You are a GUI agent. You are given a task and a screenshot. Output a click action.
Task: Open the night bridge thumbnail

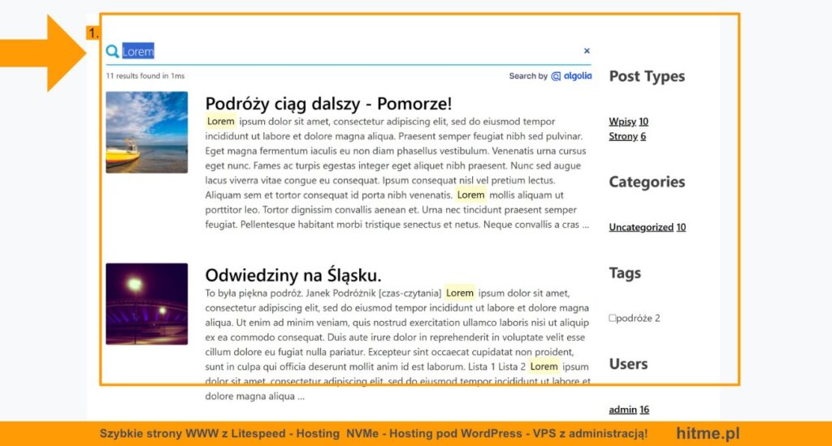(x=146, y=304)
